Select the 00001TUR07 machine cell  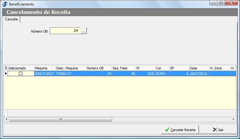(x=44, y=74)
